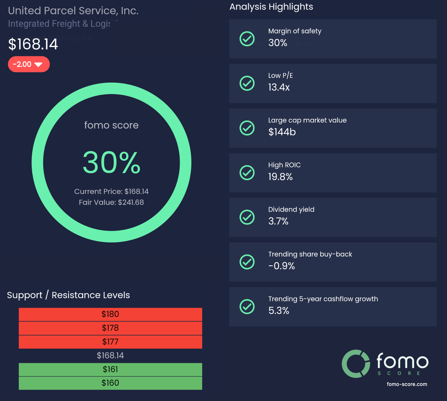Open the fomo-score.com link
Screen dimensions: 447x401
point(407,384)
